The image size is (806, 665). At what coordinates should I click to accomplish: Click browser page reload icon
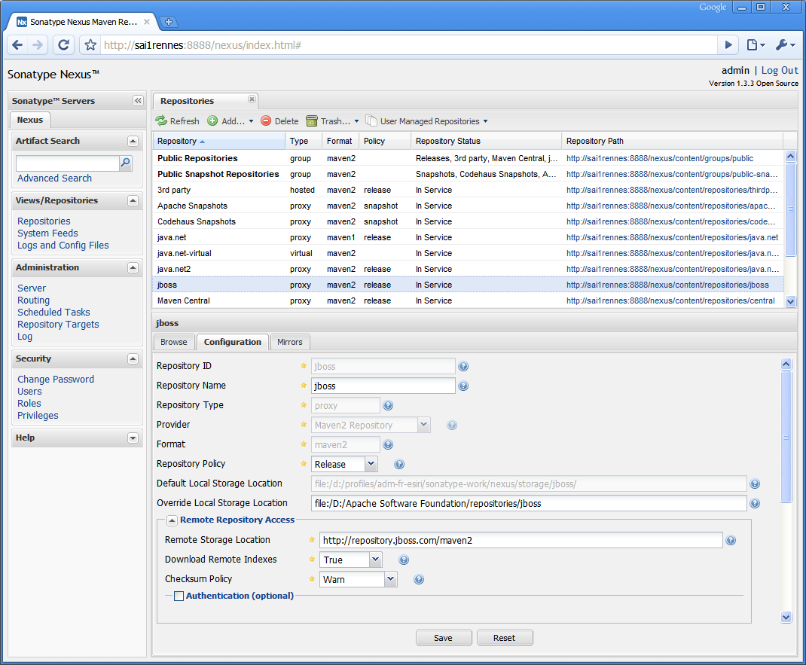tap(64, 45)
